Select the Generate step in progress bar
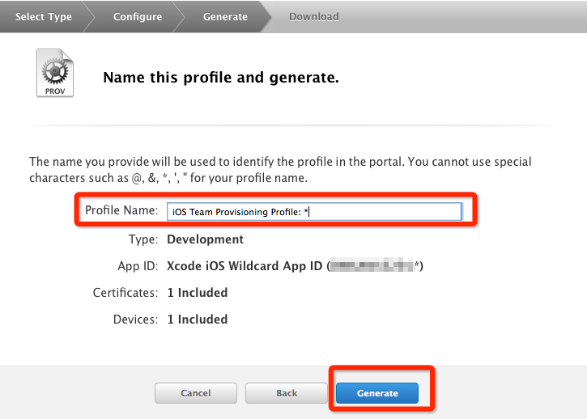This screenshot has height=419, width=587. [x=225, y=16]
